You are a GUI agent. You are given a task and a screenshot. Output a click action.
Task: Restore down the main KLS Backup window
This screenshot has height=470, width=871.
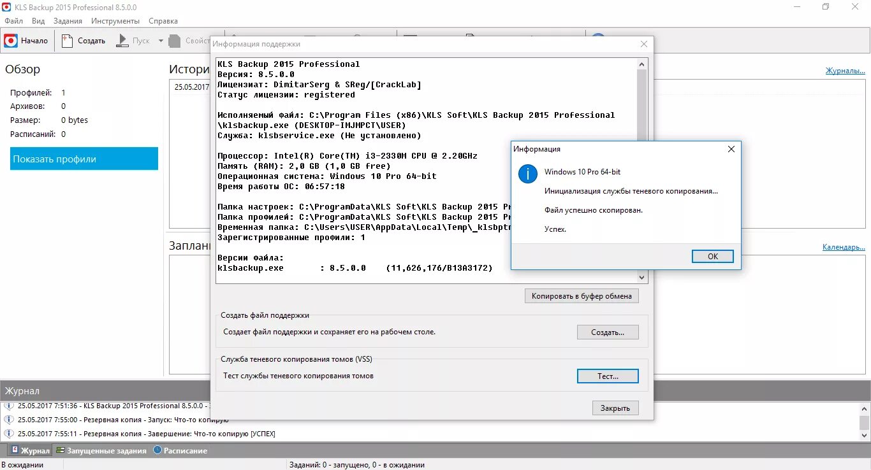[826, 7]
